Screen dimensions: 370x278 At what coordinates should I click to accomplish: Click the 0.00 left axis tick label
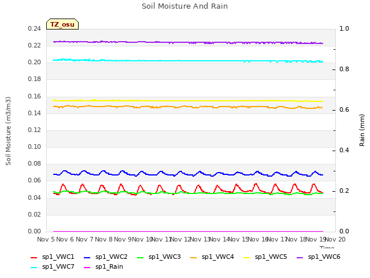(35, 231)
